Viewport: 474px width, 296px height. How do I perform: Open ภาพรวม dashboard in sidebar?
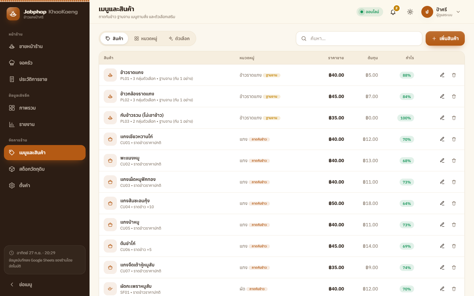tap(45, 108)
